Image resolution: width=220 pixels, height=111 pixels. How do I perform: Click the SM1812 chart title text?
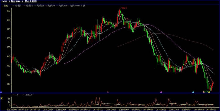pos(19,2)
